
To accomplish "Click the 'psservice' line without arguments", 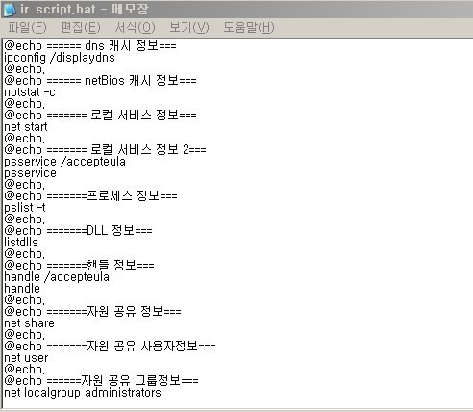I will point(30,173).
